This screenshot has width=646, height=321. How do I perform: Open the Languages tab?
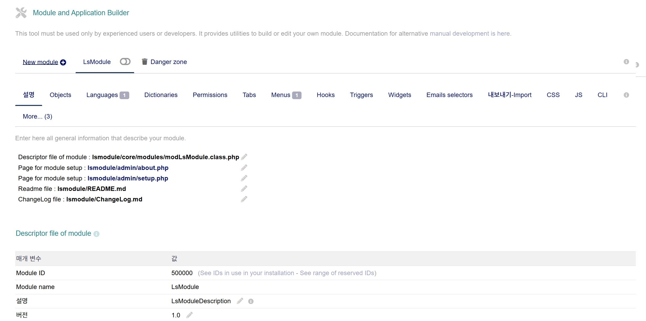(102, 95)
